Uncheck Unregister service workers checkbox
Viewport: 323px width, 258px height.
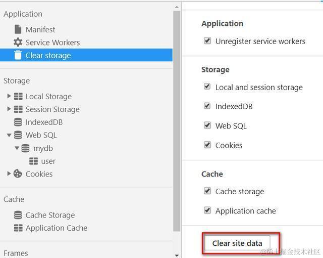(207, 41)
